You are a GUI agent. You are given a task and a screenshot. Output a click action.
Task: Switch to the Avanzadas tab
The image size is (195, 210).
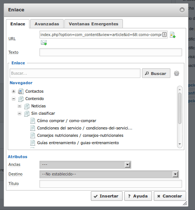pos(47,24)
